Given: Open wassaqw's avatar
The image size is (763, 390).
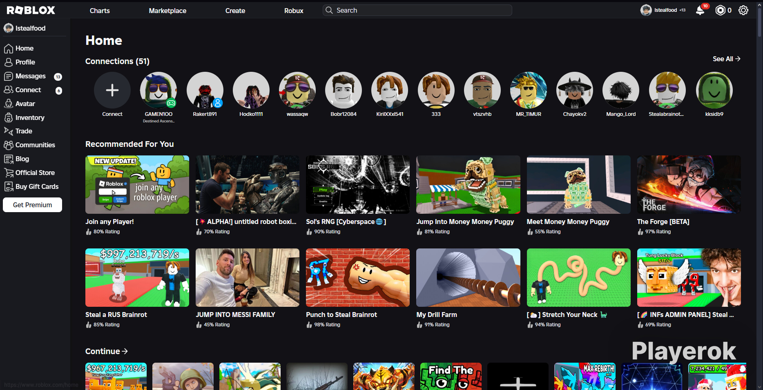Looking at the screenshot, I should coord(297,90).
